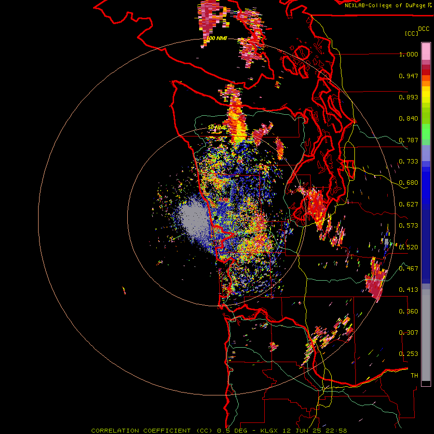Select the 0.733 scale value
The image size is (434, 434).
[408, 162]
